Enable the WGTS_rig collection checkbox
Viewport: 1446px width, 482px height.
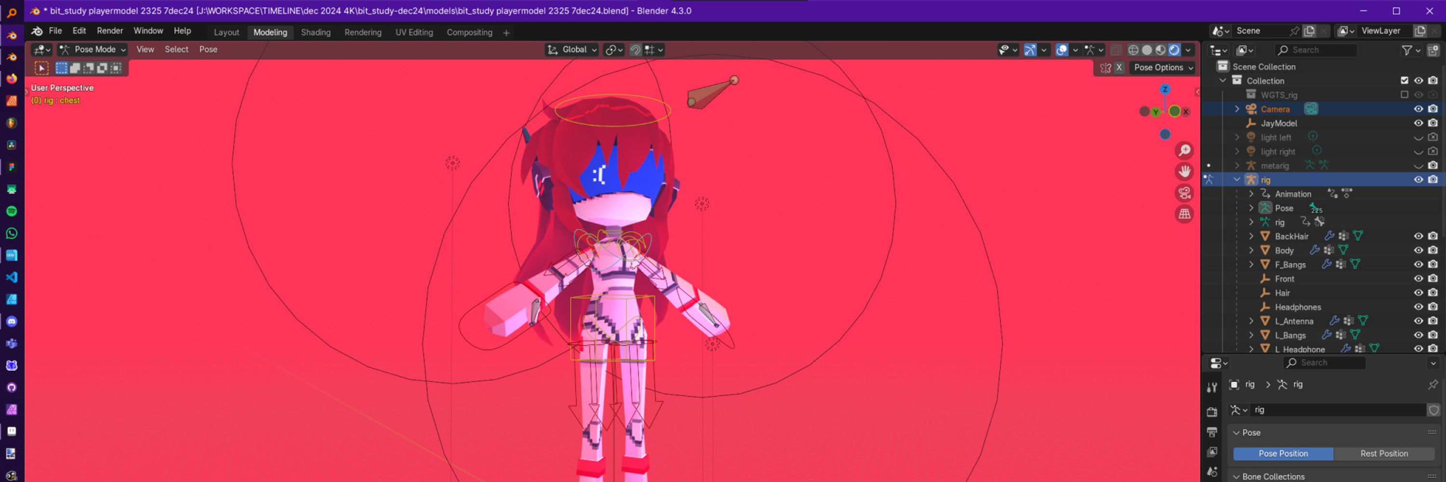pyautogui.click(x=1405, y=95)
